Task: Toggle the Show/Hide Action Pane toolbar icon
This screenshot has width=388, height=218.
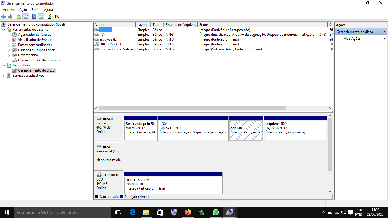Action: (41, 16)
